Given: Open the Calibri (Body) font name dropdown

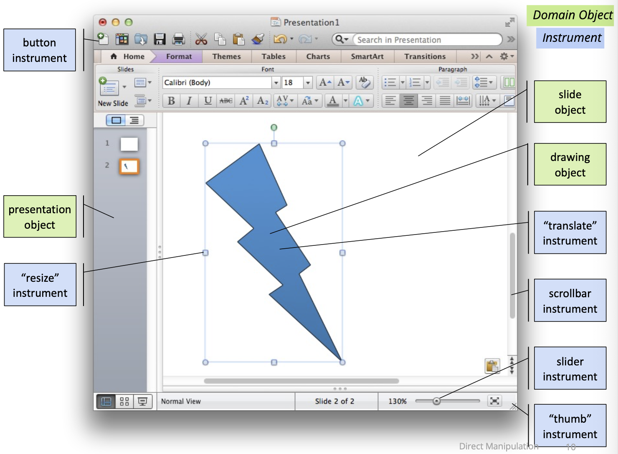Looking at the screenshot, I should 276,83.
